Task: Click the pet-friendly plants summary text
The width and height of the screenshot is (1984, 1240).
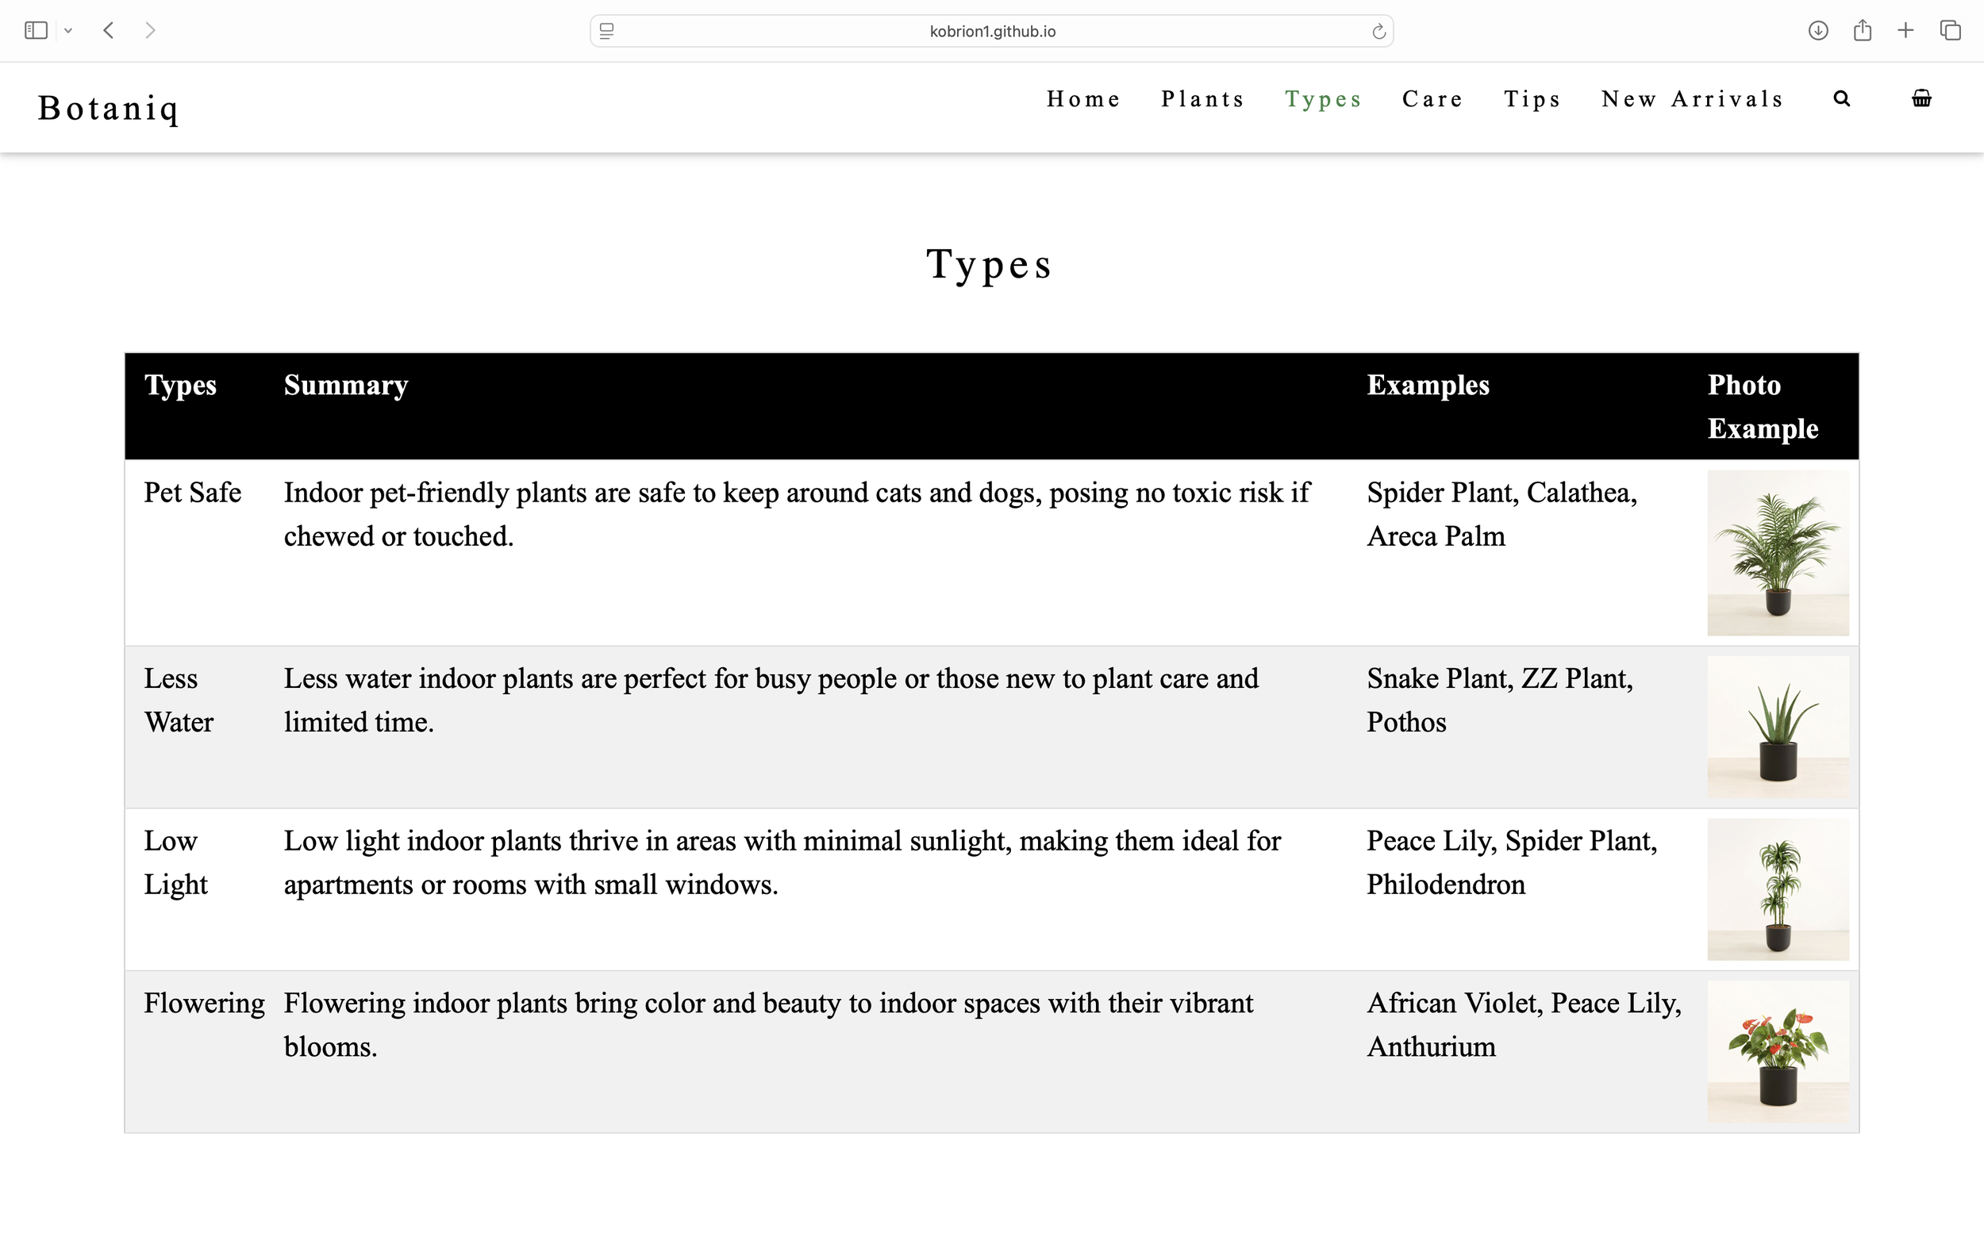Action: [x=798, y=514]
